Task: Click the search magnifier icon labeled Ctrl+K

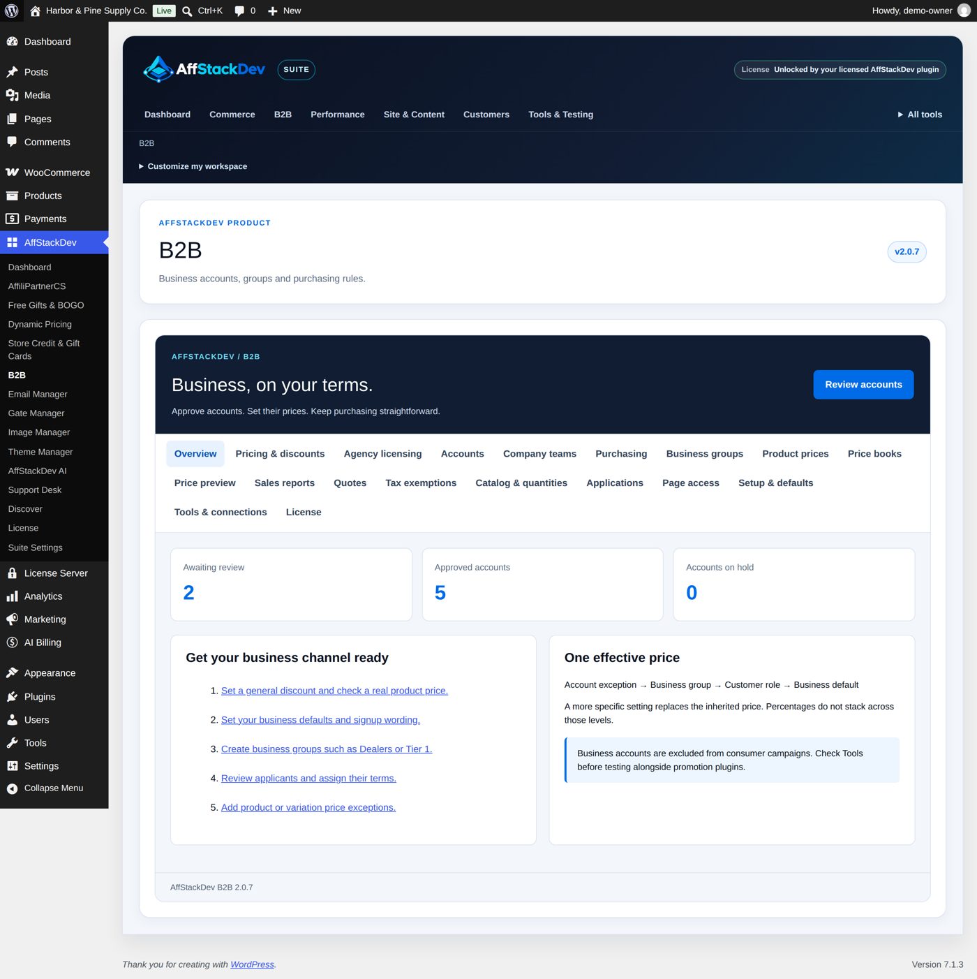Action: click(x=187, y=11)
